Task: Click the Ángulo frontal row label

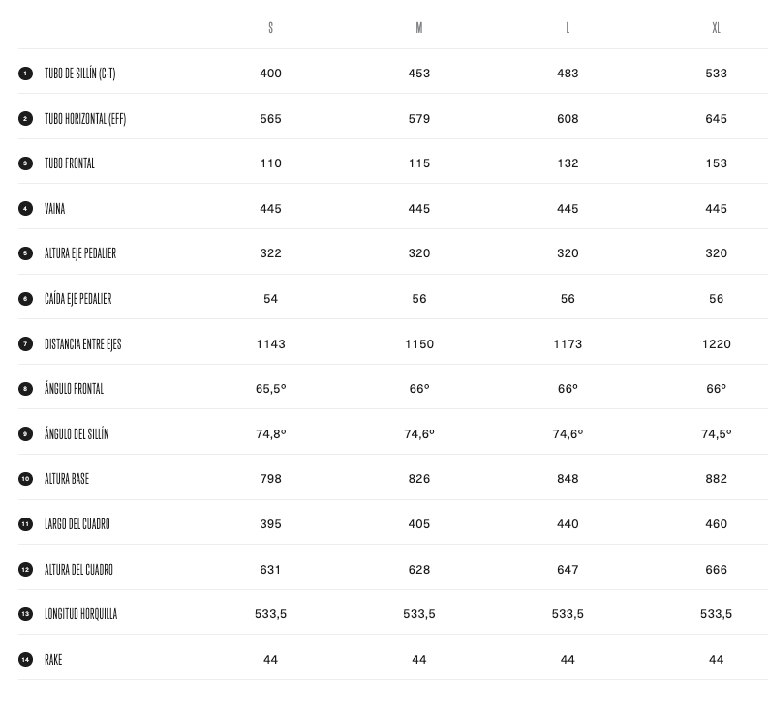Action: tap(74, 389)
